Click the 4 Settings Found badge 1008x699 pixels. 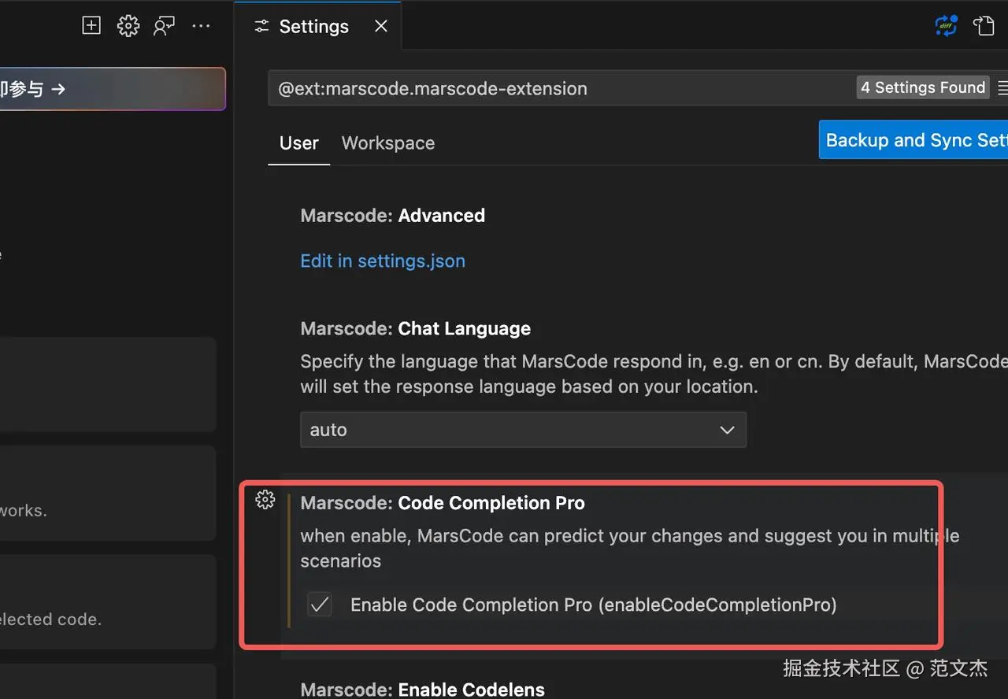pos(923,87)
